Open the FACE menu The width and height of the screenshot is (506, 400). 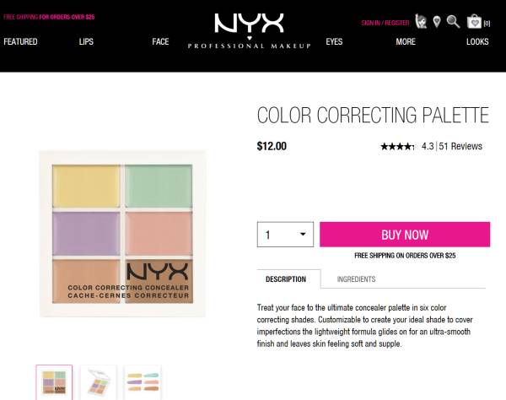coord(160,41)
